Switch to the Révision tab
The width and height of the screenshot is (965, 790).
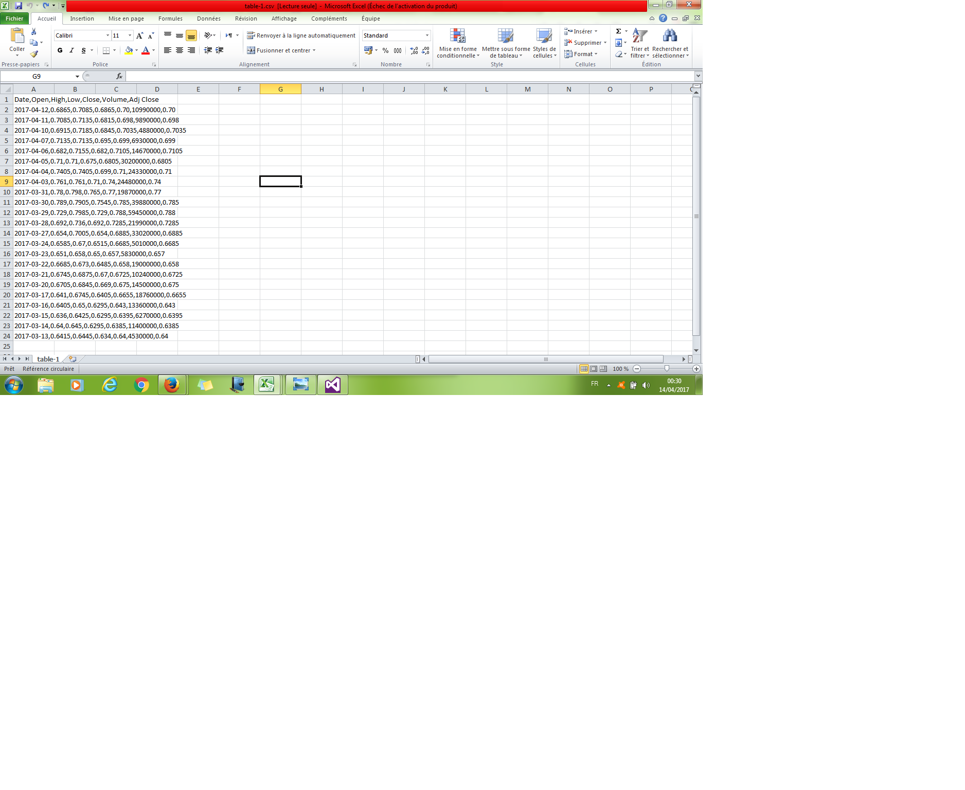(246, 19)
